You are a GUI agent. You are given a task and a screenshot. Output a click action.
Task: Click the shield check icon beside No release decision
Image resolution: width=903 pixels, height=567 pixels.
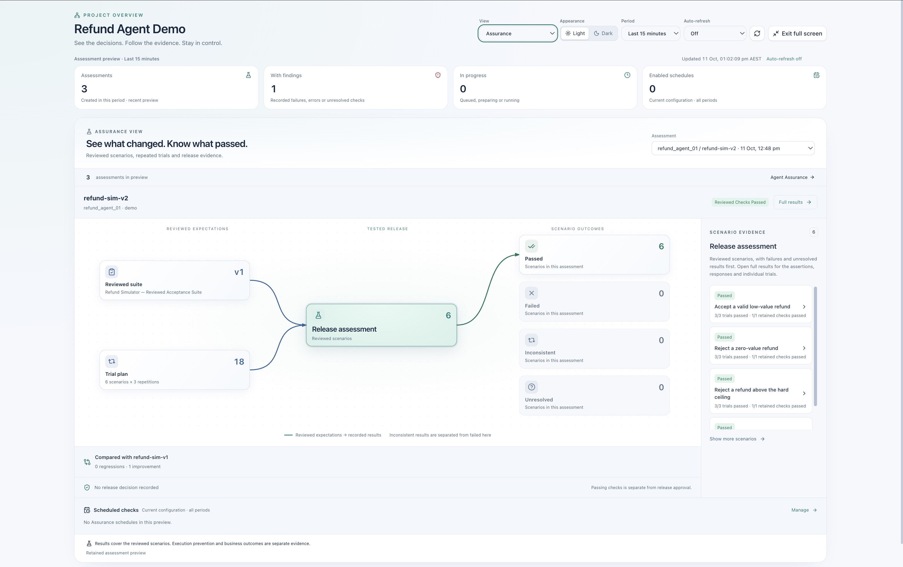pos(87,487)
